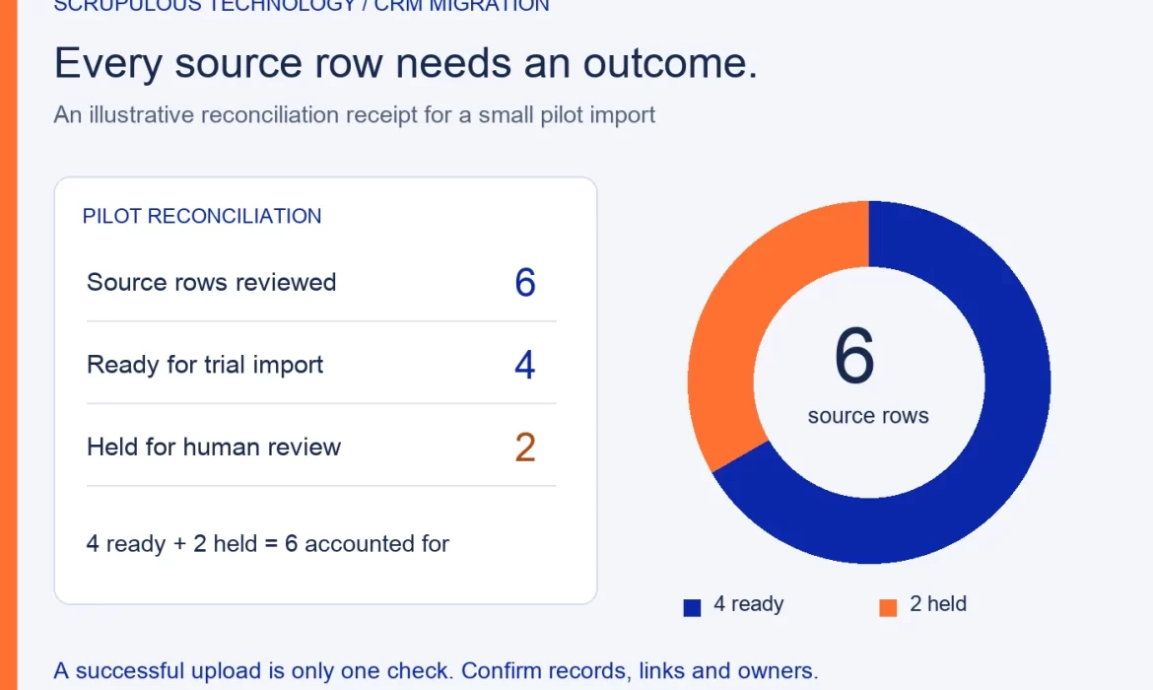Click the large 6 in the donut center
1153x690 pixels.
(x=854, y=357)
